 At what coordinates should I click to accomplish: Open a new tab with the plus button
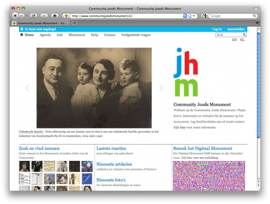[x=75, y=23]
